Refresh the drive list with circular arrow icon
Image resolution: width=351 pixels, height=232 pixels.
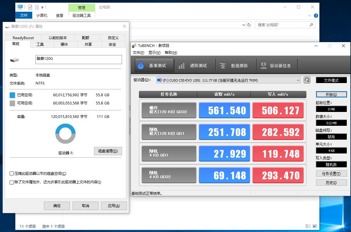click(307, 80)
